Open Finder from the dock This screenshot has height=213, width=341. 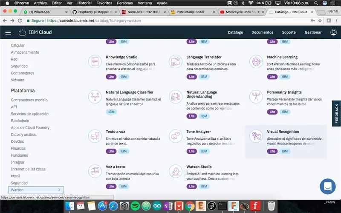[x=70, y=206]
